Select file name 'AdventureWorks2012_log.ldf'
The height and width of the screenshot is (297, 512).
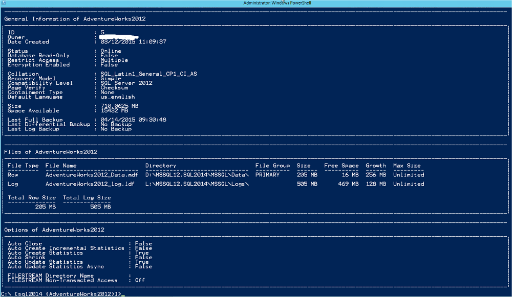90,184
